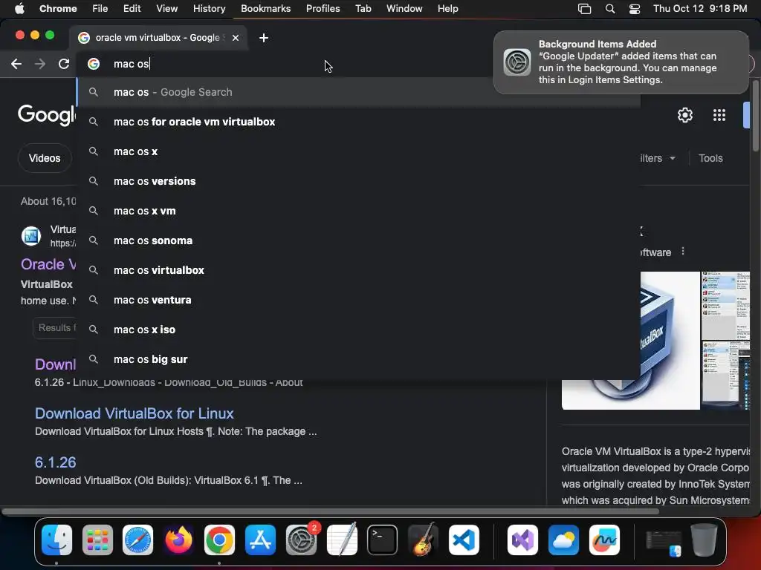
Task: Launch Firefox from the Dock
Action: coord(178,540)
